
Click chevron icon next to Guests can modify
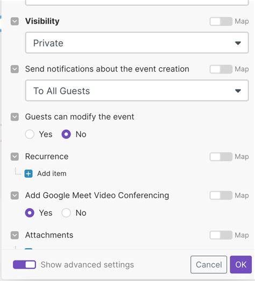click(15, 117)
